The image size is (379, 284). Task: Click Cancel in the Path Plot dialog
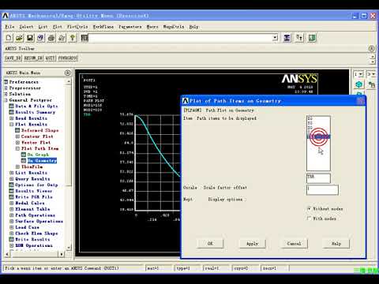point(294,244)
